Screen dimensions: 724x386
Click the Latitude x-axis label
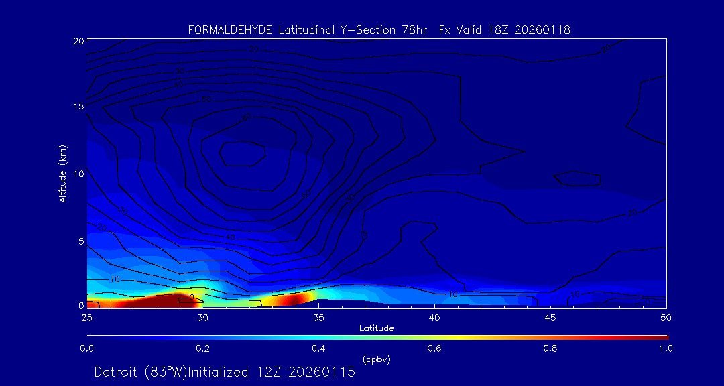[x=376, y=328]
